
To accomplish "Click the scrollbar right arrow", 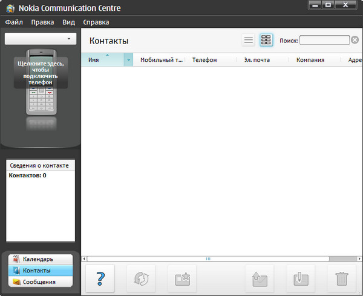I will coord(359,258).
